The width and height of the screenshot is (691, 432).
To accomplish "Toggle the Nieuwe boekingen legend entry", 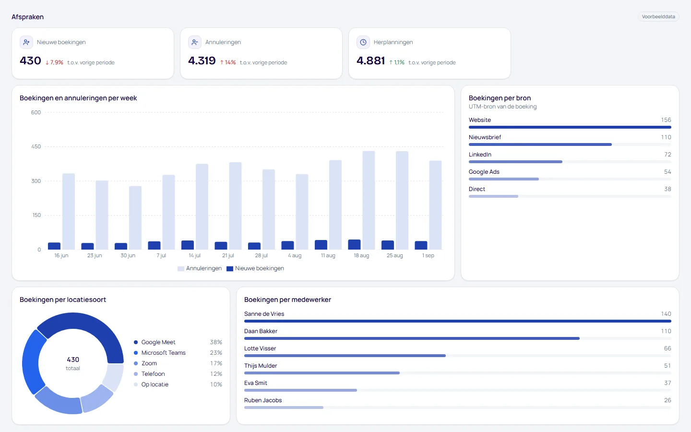I will 255,268.
